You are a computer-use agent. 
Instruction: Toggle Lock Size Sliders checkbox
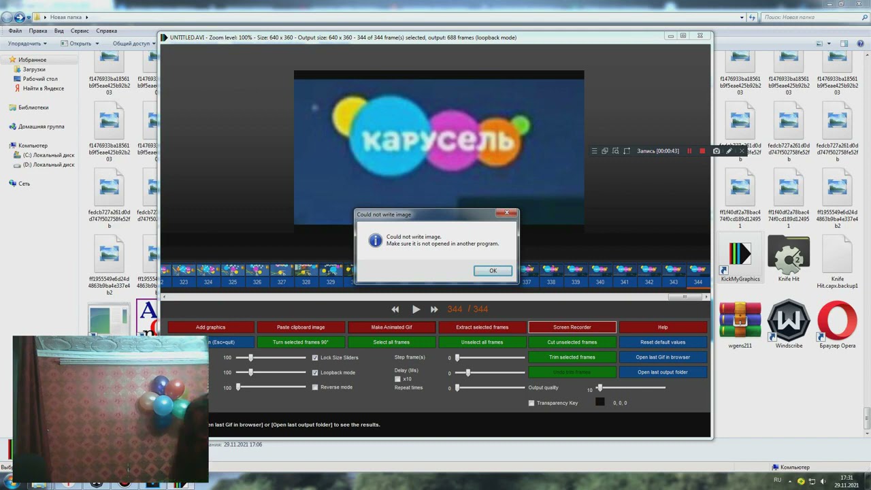pos(315,357)
